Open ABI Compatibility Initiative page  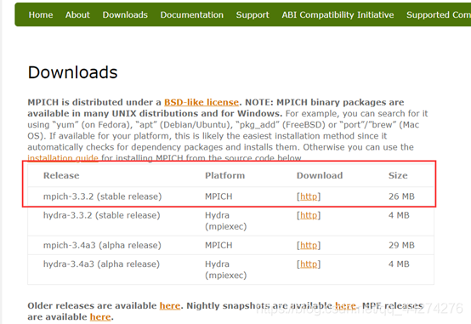pyautogui.click(x=338, y=14)
